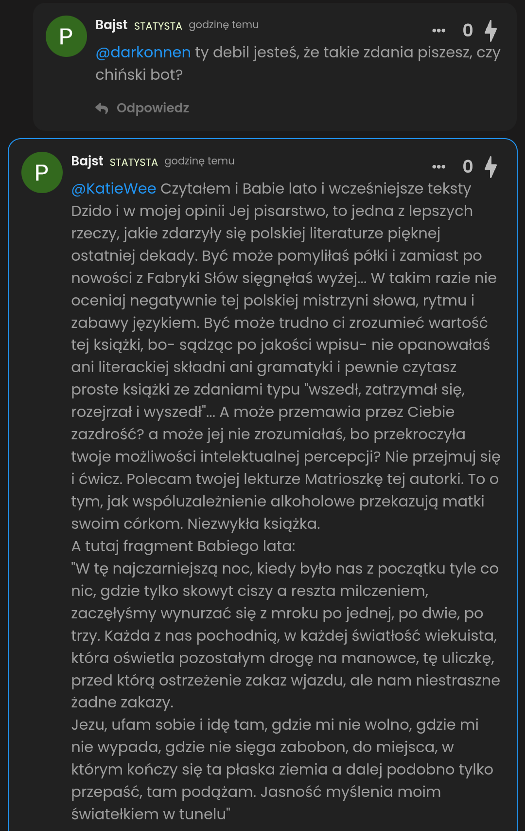525x831 pixels.
Task: Follow the @KatieWee mention link
Action: tap(114, 189)
